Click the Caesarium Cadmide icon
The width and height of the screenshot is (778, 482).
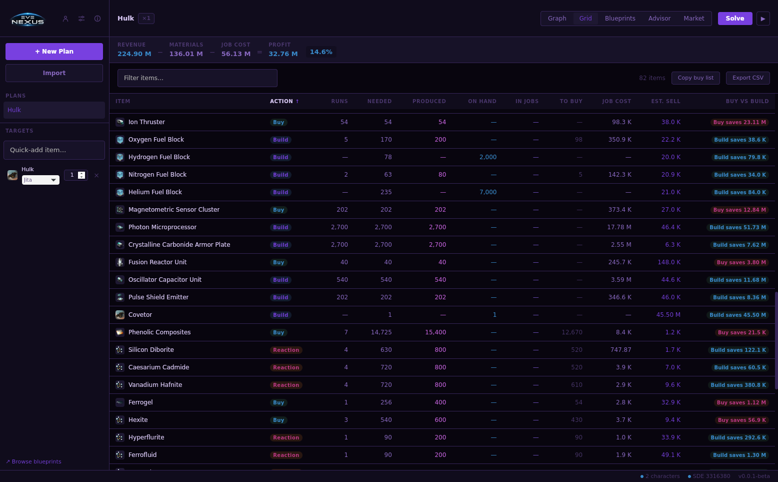(120, 367)
